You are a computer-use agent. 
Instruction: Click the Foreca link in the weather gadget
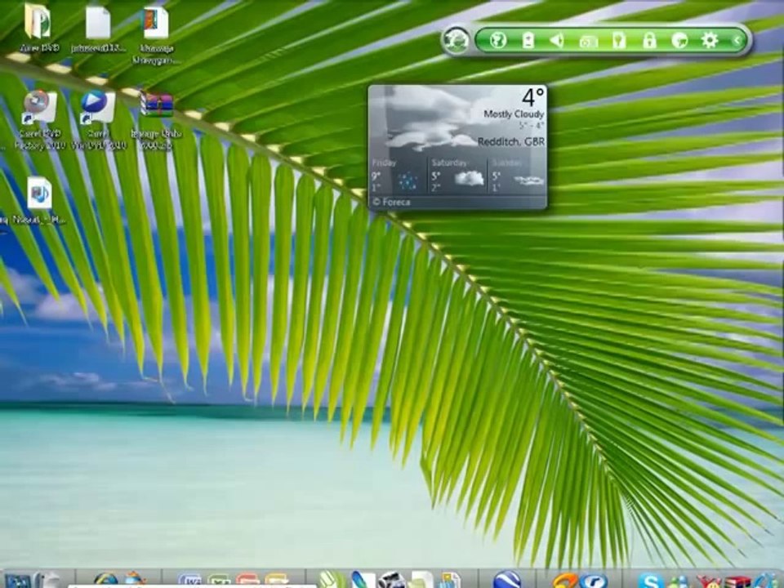pos(394,201)
